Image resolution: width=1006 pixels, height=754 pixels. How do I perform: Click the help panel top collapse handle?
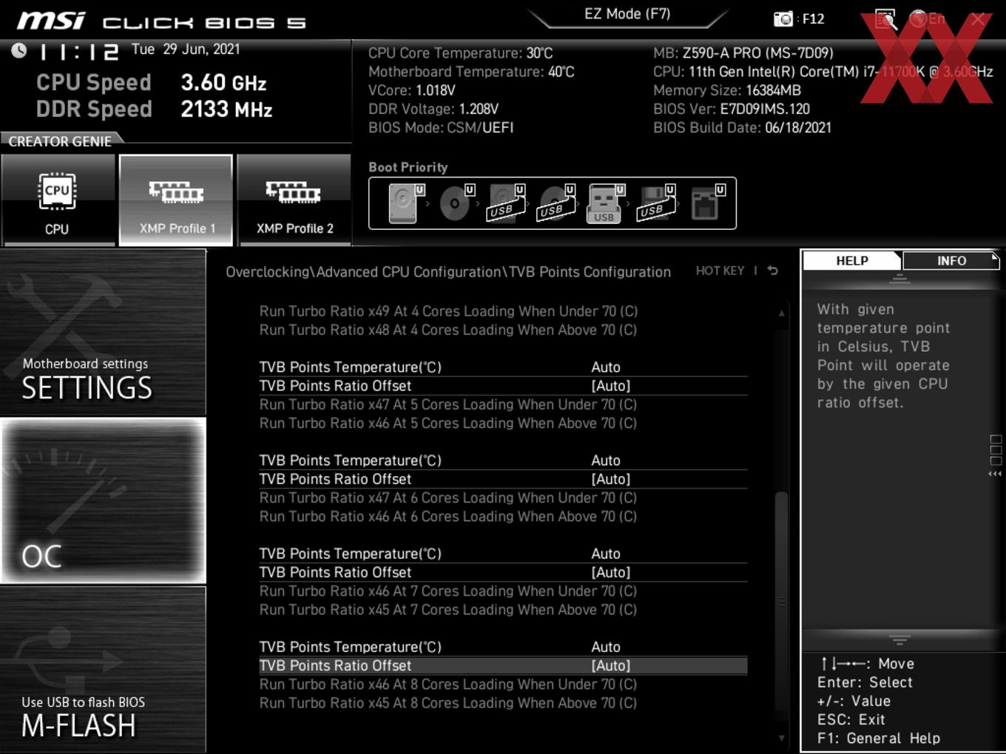coord(899,279)
